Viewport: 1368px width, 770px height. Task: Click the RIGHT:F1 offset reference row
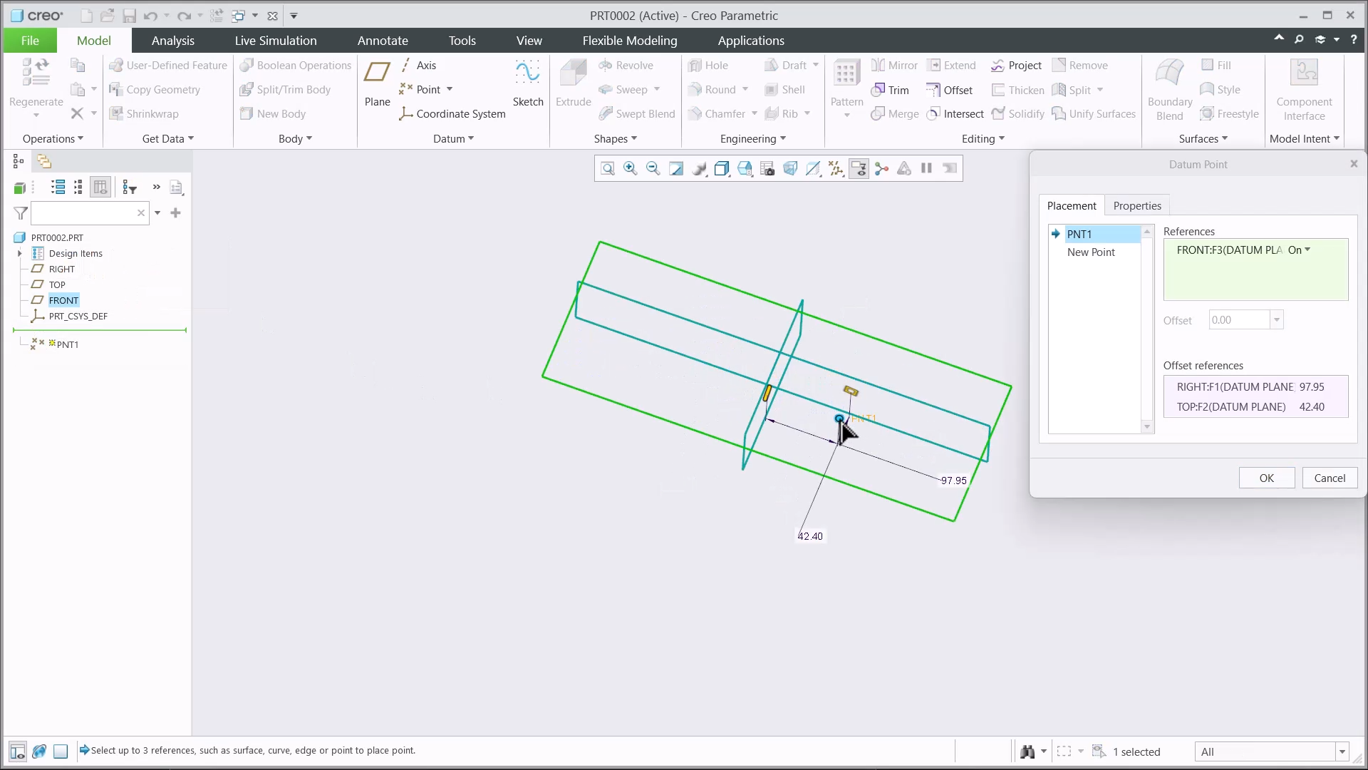[1255, 387]
